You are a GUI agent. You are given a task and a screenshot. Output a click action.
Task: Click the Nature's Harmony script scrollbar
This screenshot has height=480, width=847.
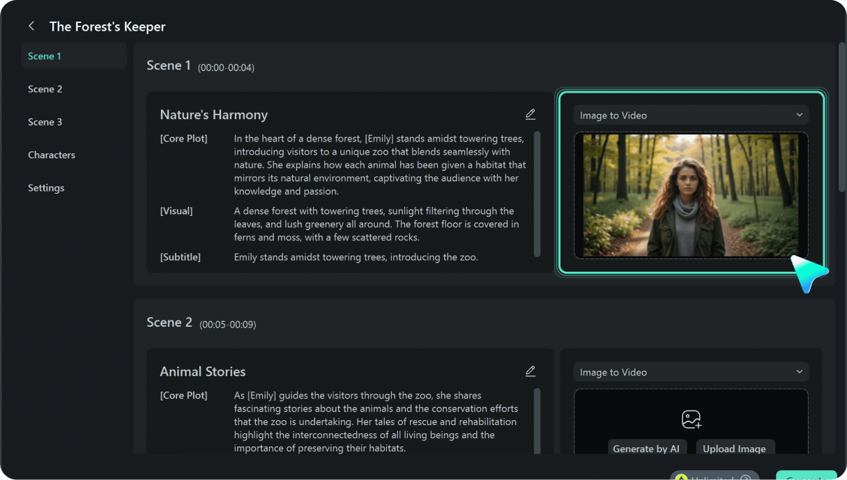point(537,194)
